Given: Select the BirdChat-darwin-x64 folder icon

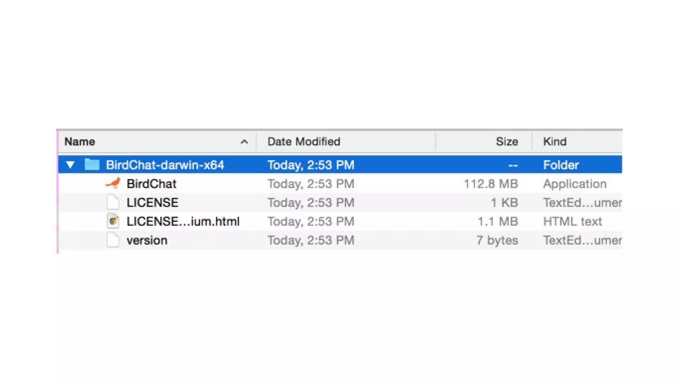Looking at the screenshot, I should click(x=92, y=164).
